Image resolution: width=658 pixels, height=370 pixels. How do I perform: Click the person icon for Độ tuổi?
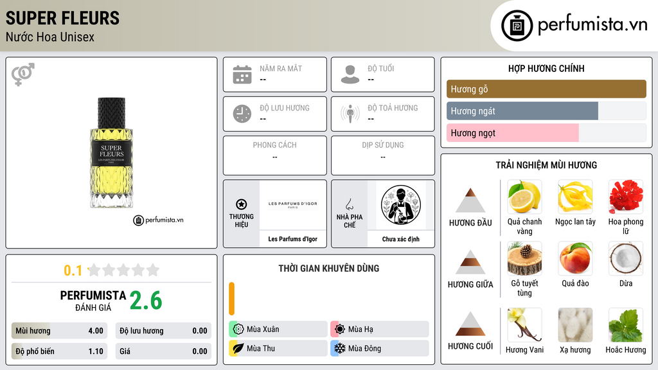350,75
